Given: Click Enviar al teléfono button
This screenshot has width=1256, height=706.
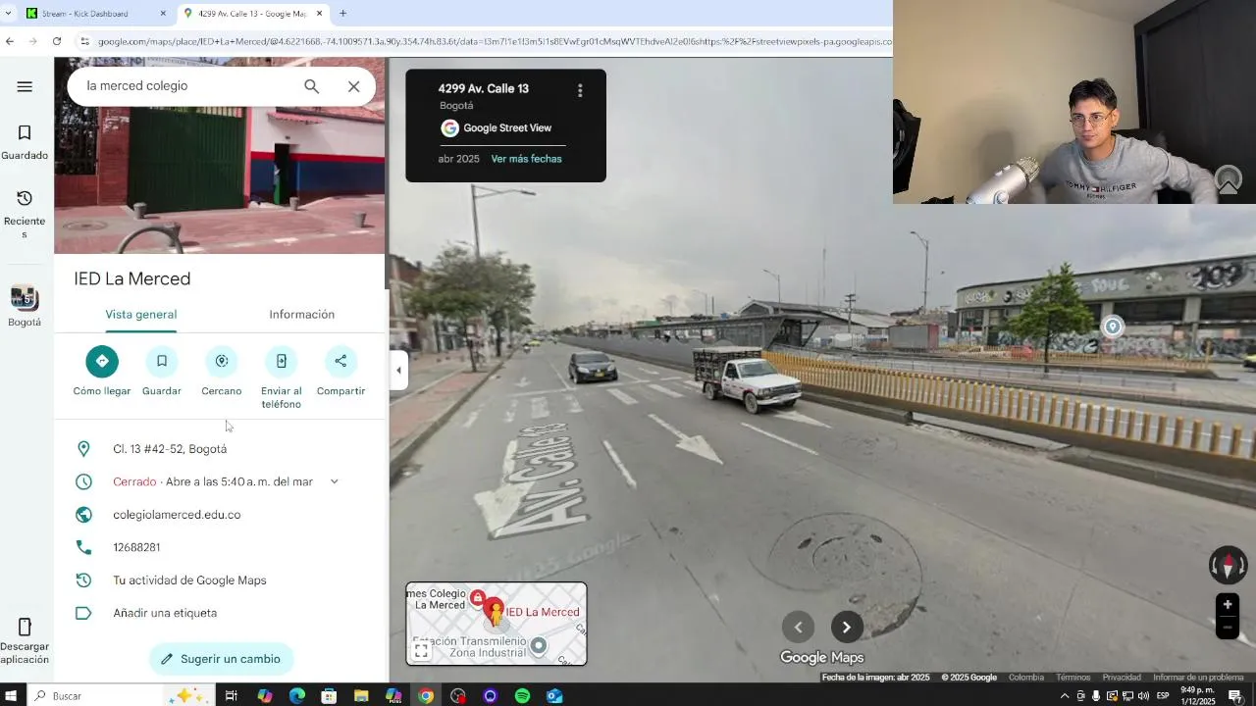Looking at the screenshot, I should point(282,378).
